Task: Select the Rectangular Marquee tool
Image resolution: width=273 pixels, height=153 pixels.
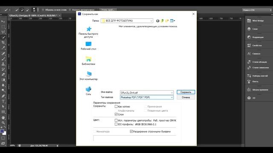Action: tap(3, 27)
